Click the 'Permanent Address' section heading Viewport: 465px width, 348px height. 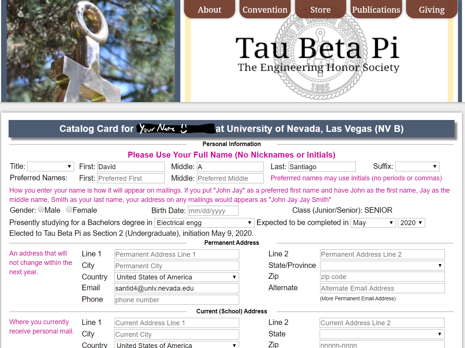point(231,243)
